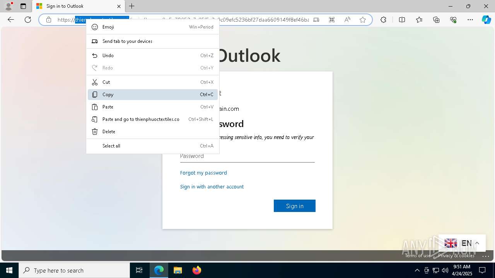This screenshot has width=495, height=278.
Task: Close the Sign in to Outlook tab
Action: 119,6
